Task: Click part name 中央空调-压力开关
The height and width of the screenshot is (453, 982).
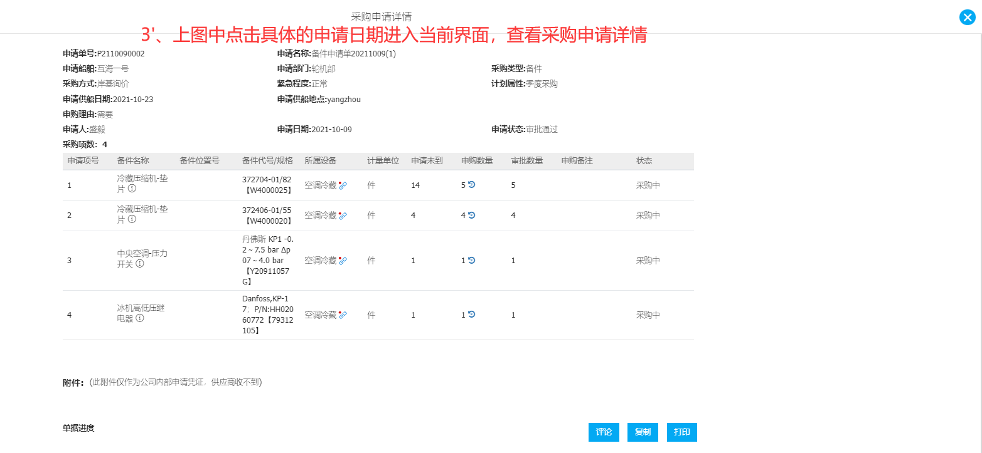Action: (x=142, y=259)
